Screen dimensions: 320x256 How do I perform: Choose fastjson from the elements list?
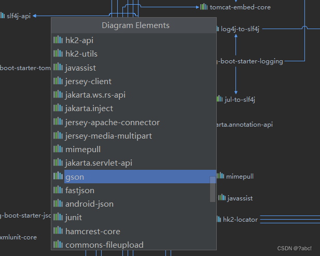[x=134, y=191]
